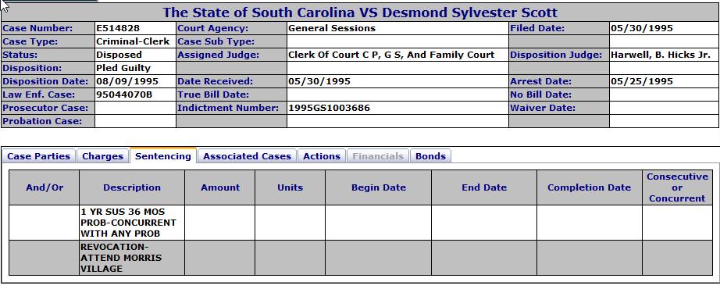The image size is (720, 289).
Task: Click the indictment number 1995GS1003686
Action: point(329,108)
